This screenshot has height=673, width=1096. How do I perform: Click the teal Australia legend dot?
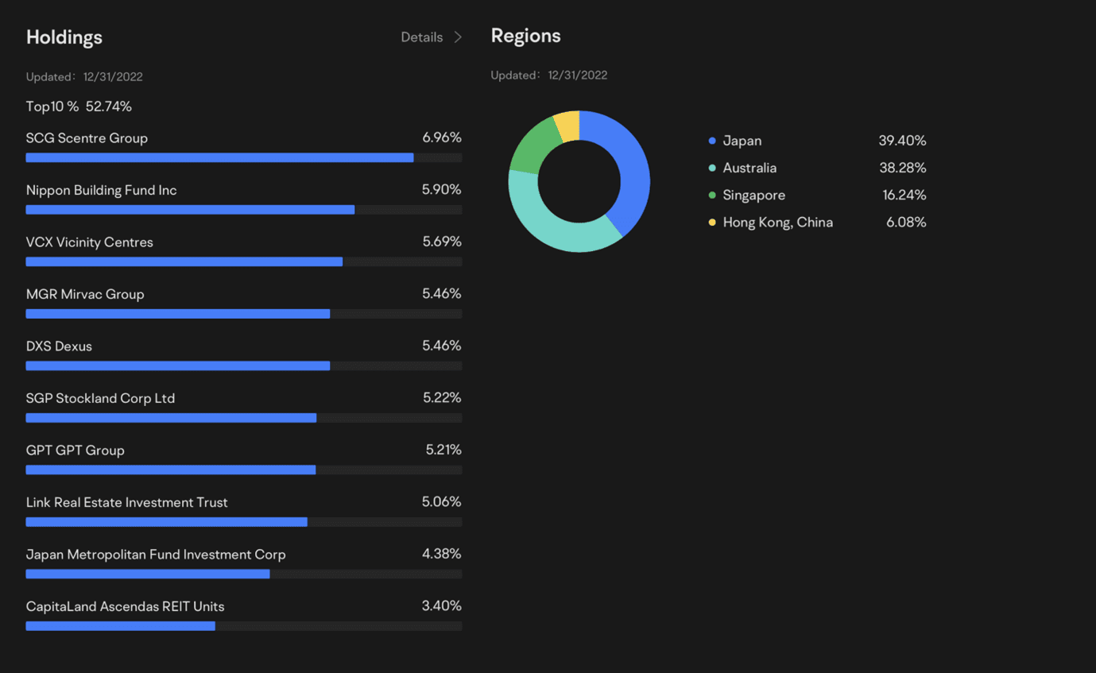[x=712, y=168]
